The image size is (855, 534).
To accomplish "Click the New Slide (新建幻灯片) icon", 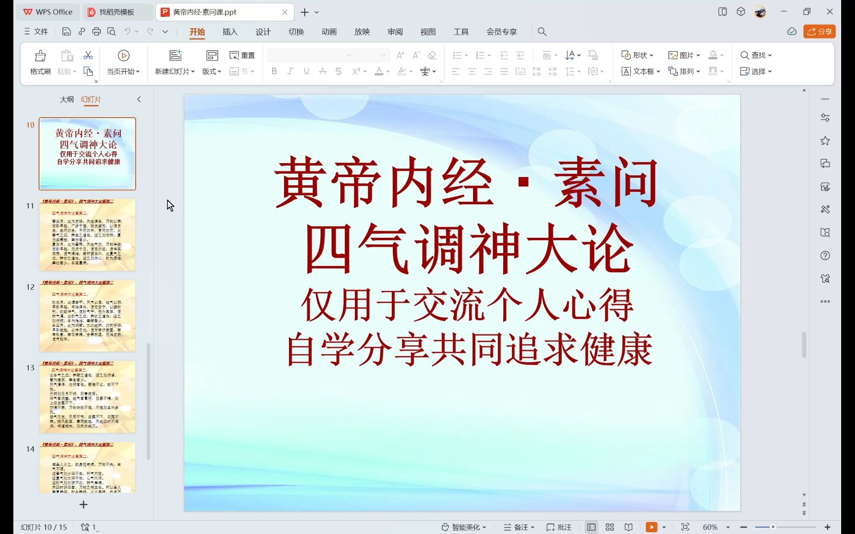I will point(175,55).
